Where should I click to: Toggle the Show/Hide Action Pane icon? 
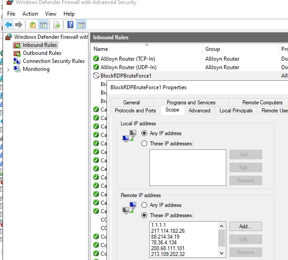point(81,25)
